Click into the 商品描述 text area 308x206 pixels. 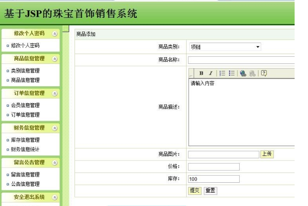241,112
